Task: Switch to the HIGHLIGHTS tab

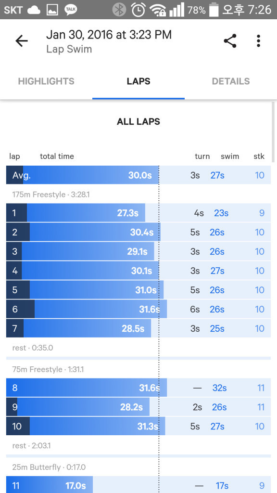Action: pos(46,81)
